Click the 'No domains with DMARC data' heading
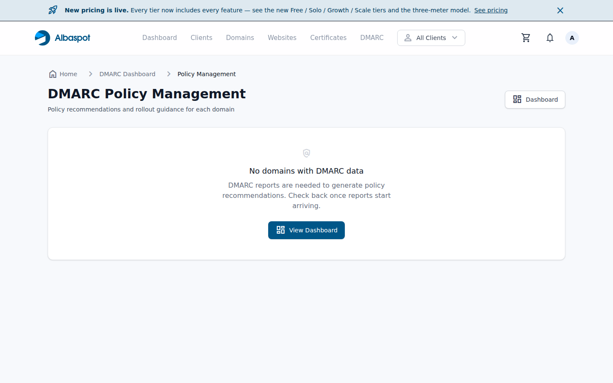The height and width of the screenshot is (383, 613). (x=306, y=171)
